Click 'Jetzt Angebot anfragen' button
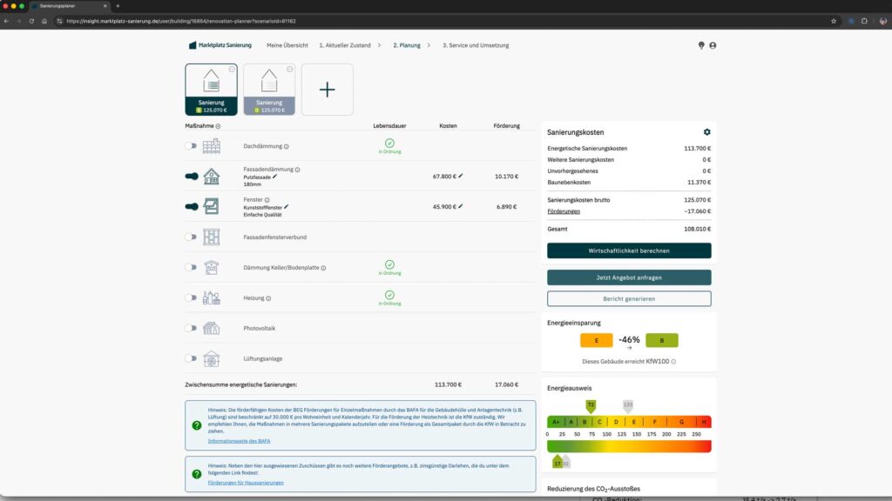This screenshot has width=892, height=501. (x=629, y=277)
